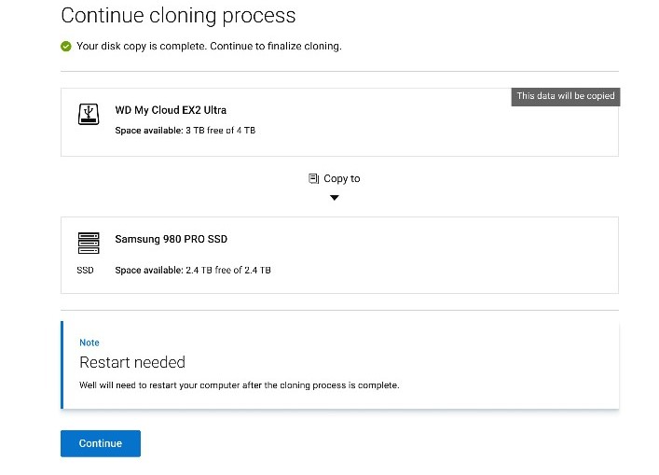The height and width of the screenshot is (475, 659).
Task: Select the Samsung 980 PRO SSD name
Action: click(x=171, y=239)
